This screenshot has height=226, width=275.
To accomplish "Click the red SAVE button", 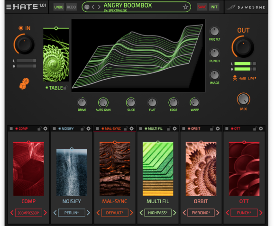I will click(x=202, y=7).
